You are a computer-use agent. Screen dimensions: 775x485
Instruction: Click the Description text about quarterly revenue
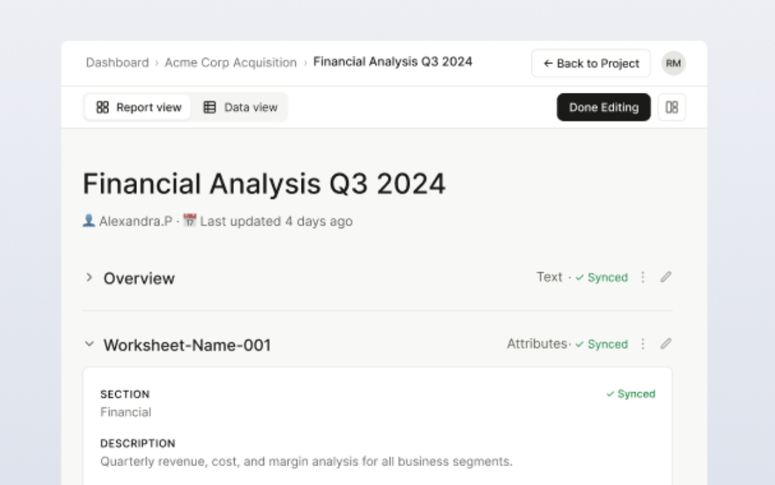coord(307,461)
